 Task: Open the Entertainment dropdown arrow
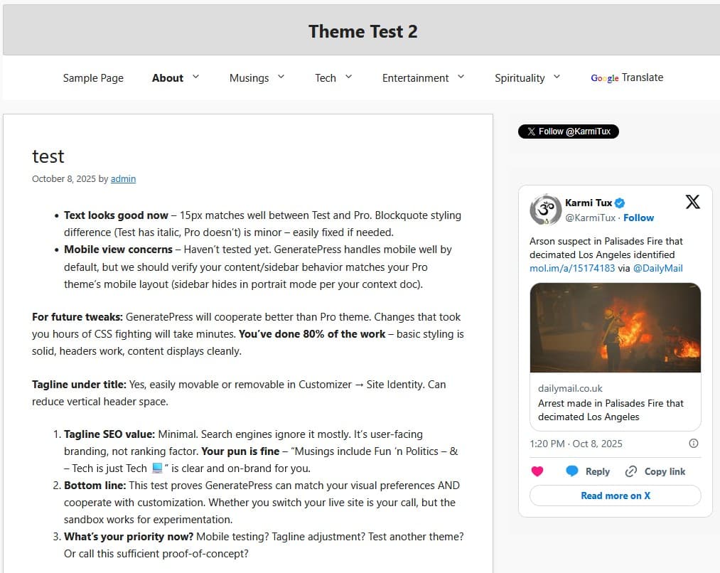461,77
